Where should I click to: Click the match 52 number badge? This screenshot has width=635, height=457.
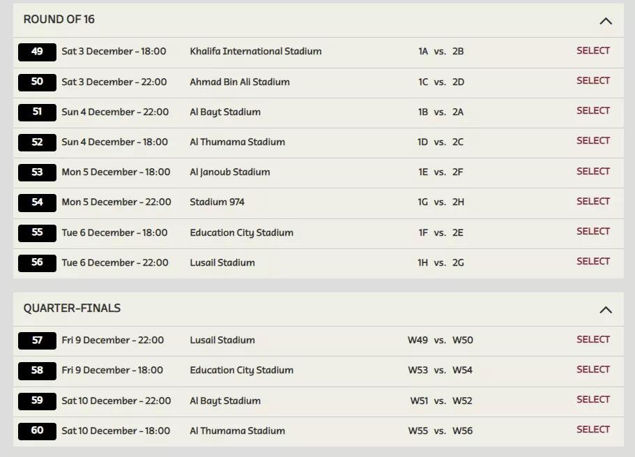37,142
